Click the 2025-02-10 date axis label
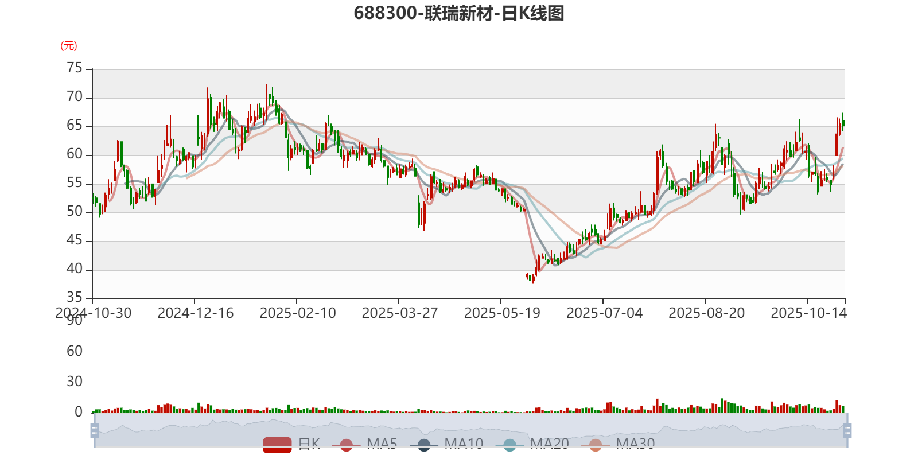The width and height of the screenshot is (918, 459). [x=298, y=313]
